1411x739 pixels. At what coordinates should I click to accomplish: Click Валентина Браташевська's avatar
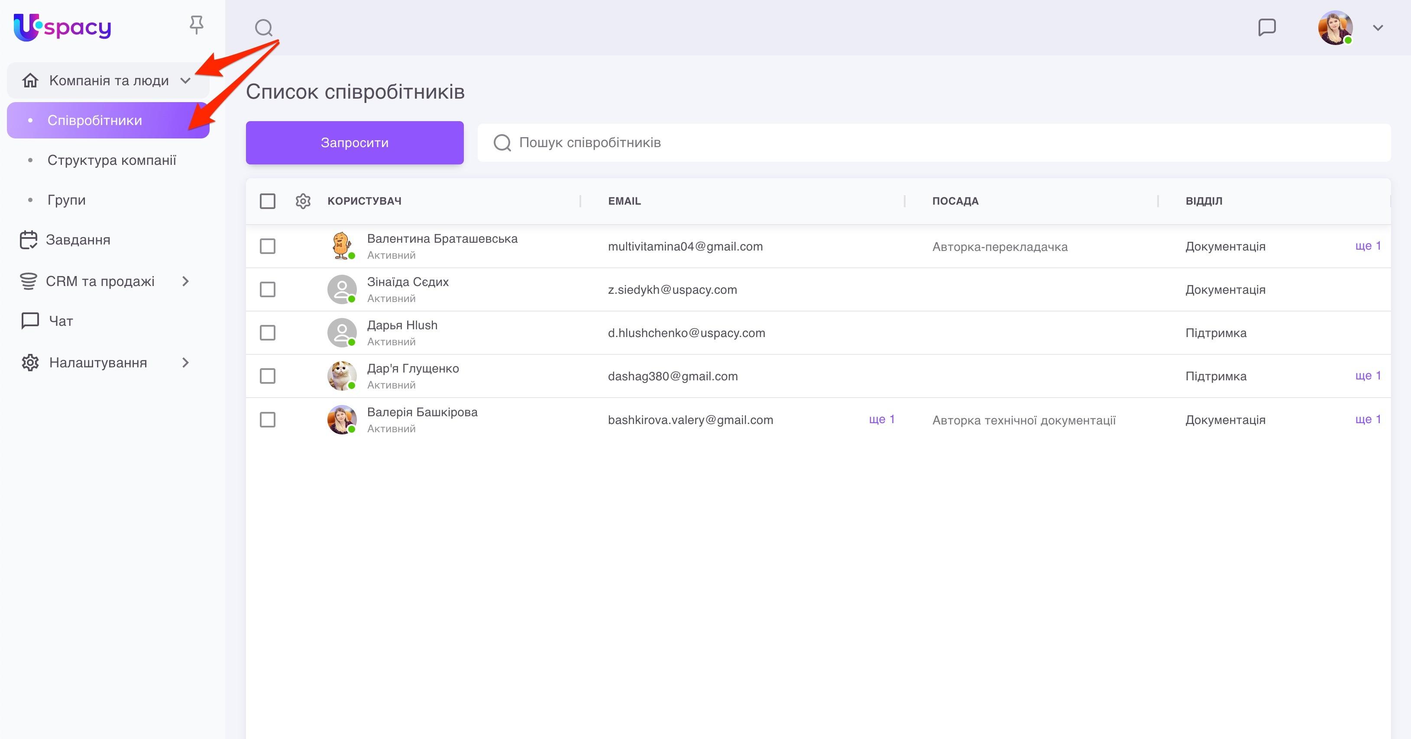pos(341,246)
